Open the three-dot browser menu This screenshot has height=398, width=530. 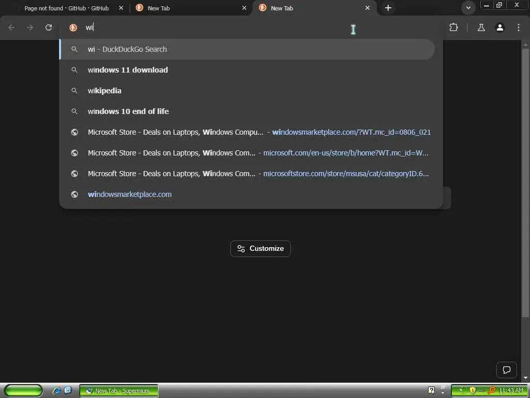pyautogui.click(x=519, y=28)
